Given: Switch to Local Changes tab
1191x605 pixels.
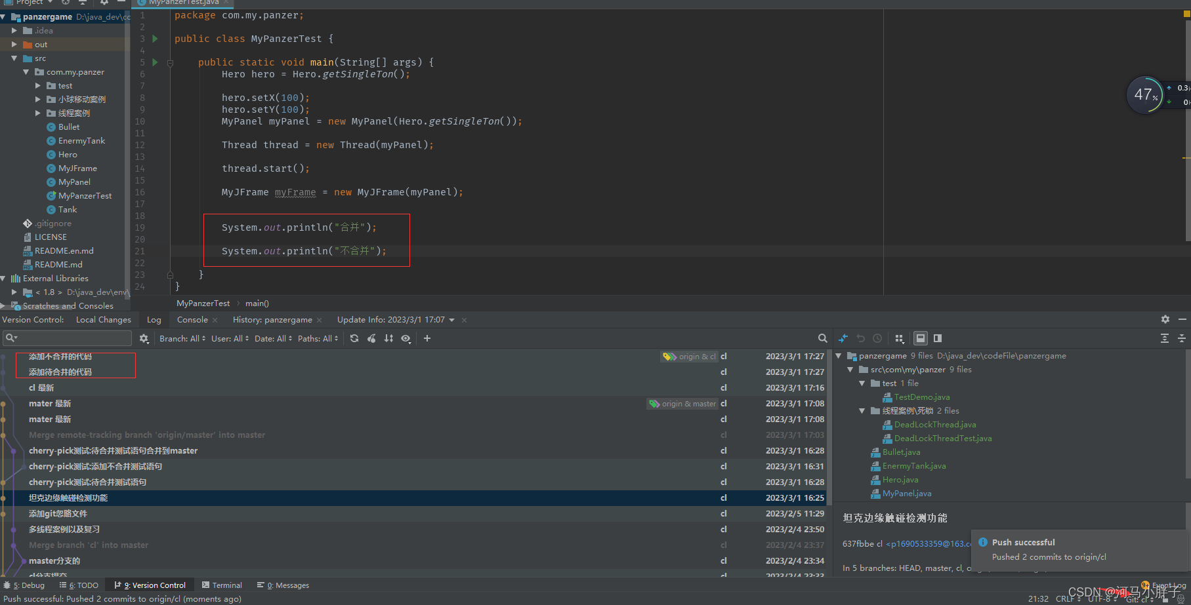Looking at the screenshot, I should (x=104, y=320).
